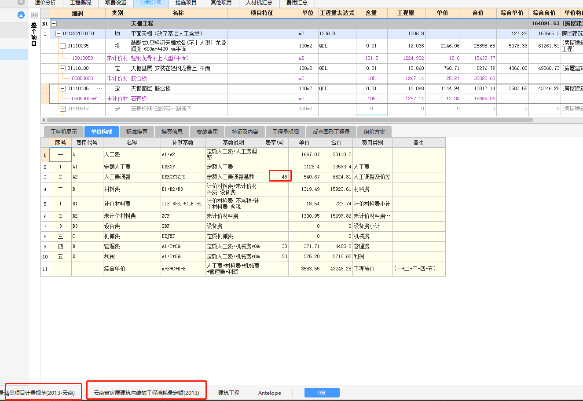Select the 分部分项 tab
Image resolution: width=583 pixels, height=401 pixels.
coord(151,3)
